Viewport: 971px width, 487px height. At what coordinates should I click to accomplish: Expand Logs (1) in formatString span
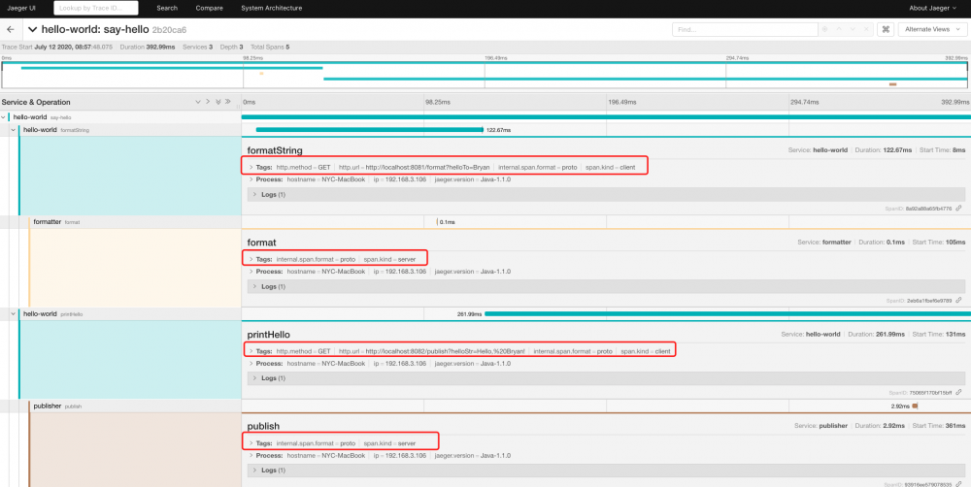click(606, 194)
